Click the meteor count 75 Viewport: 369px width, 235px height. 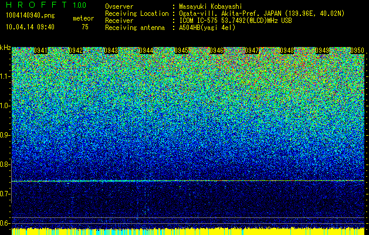coord(85,27)
